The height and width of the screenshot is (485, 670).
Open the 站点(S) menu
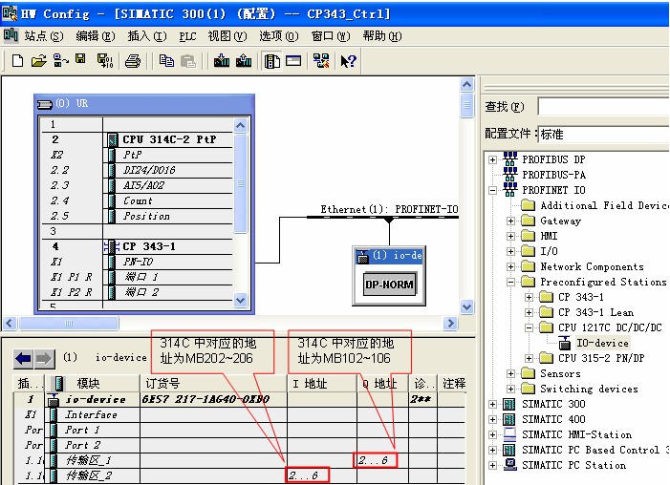tap(44, 36)
